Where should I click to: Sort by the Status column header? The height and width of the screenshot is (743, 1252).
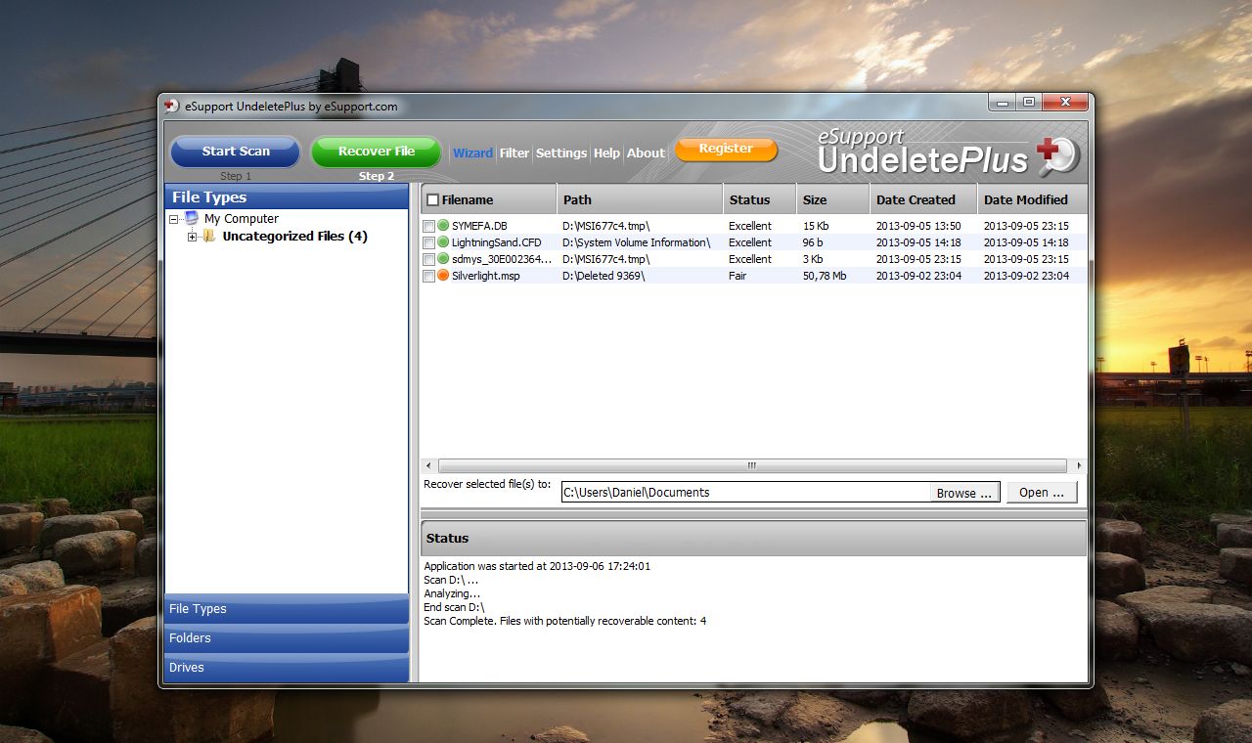coord(760,199)
